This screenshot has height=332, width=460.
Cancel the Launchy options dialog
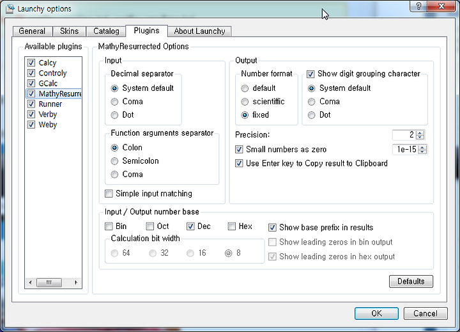point(425,313)
